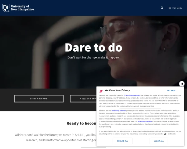Click the Allow All button
This screenshot has width=187, height=149.
(159, 141)
